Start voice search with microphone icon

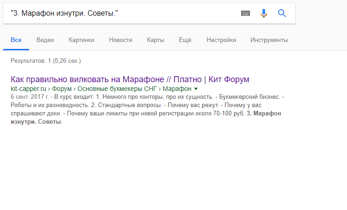tap(264, 13)
